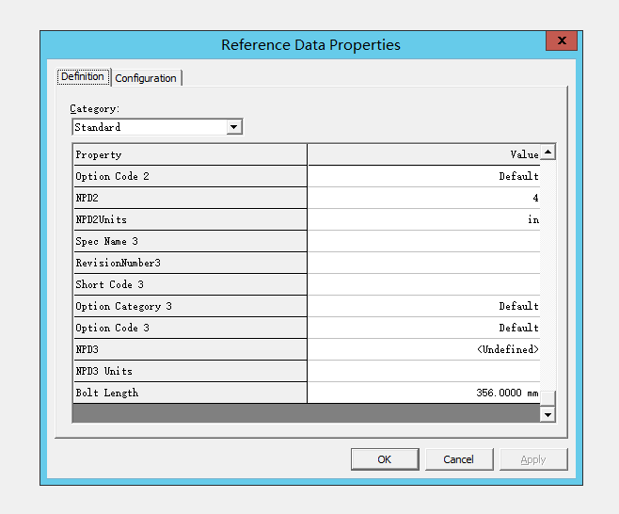Click the Default value of Option Code 3

tap(423, 328)
